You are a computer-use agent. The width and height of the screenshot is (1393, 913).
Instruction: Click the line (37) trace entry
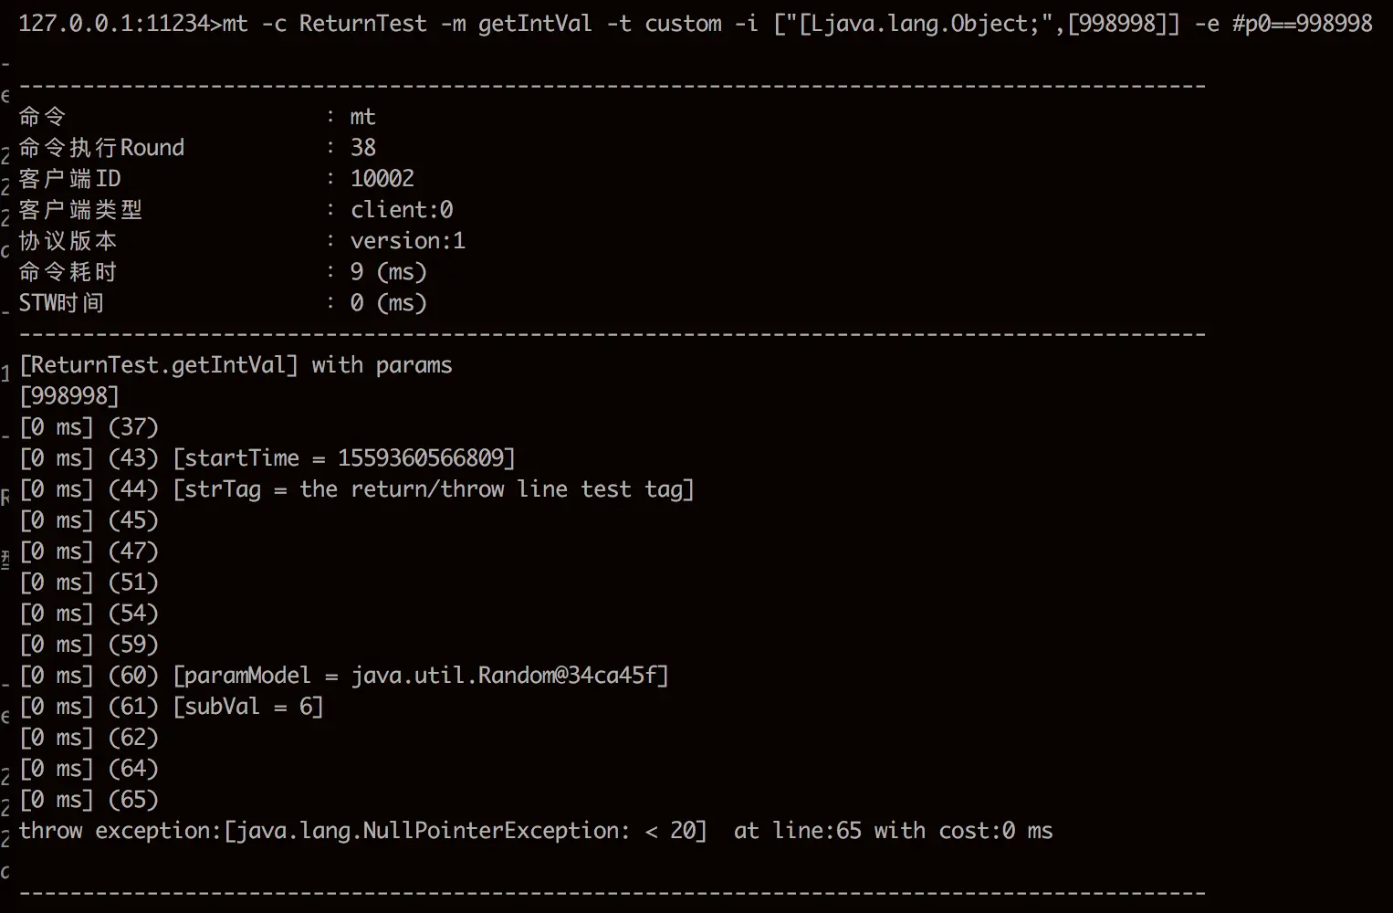[89, 427]
